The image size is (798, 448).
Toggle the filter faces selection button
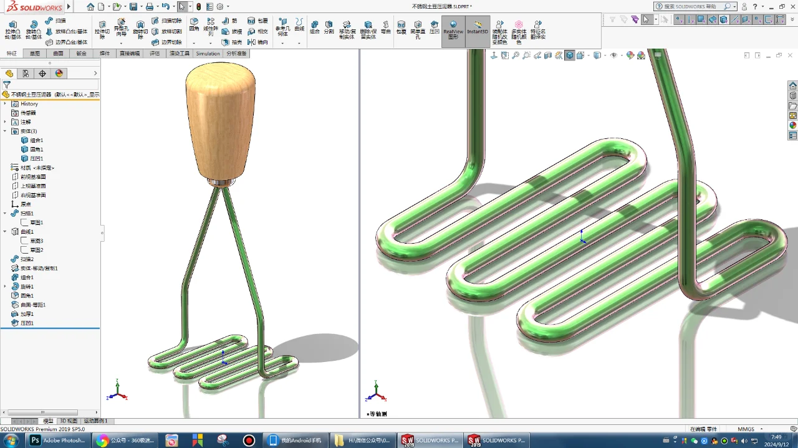click(701, 19)
